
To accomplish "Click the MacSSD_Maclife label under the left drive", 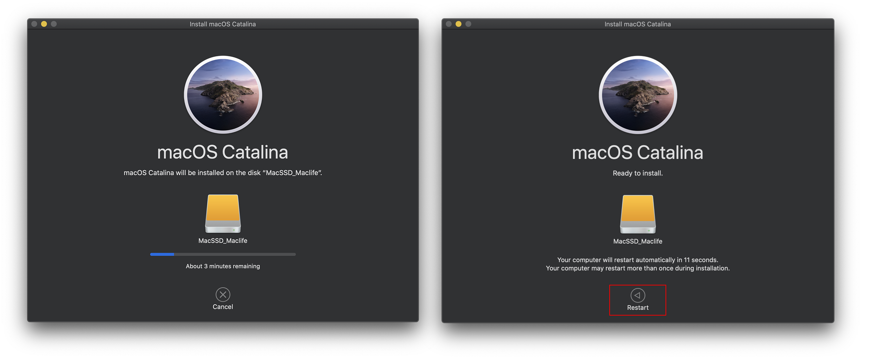I will (222, 241).
